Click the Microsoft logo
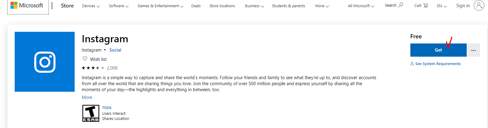The height and width of the screenshot is (128, 488). 27,5
